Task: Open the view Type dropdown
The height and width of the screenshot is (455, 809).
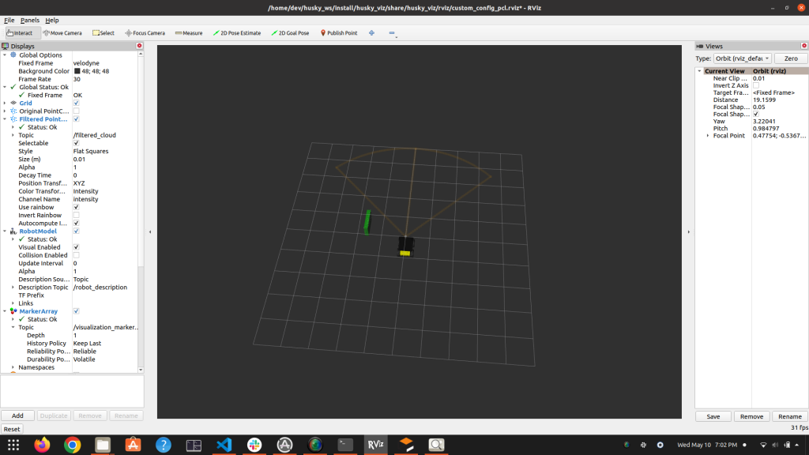Action: click(742, 58)
